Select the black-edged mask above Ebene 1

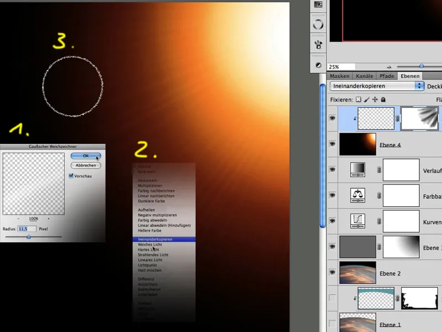(x=419, y=298)
